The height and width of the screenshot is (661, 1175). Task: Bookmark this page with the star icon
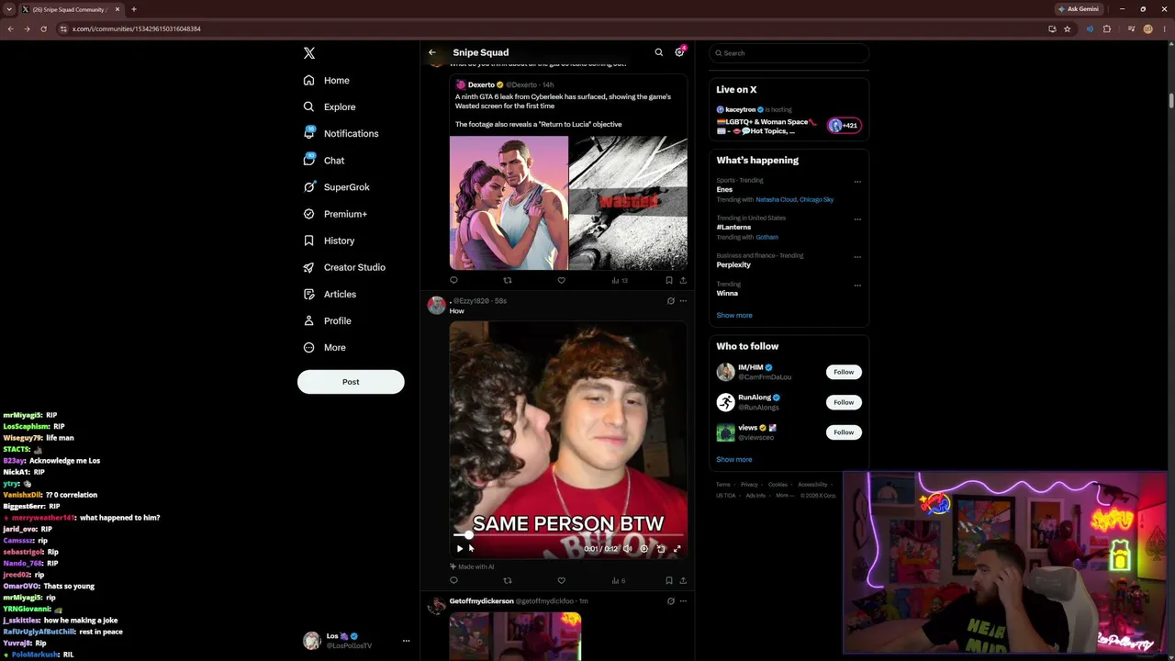tap(1067, 28)
